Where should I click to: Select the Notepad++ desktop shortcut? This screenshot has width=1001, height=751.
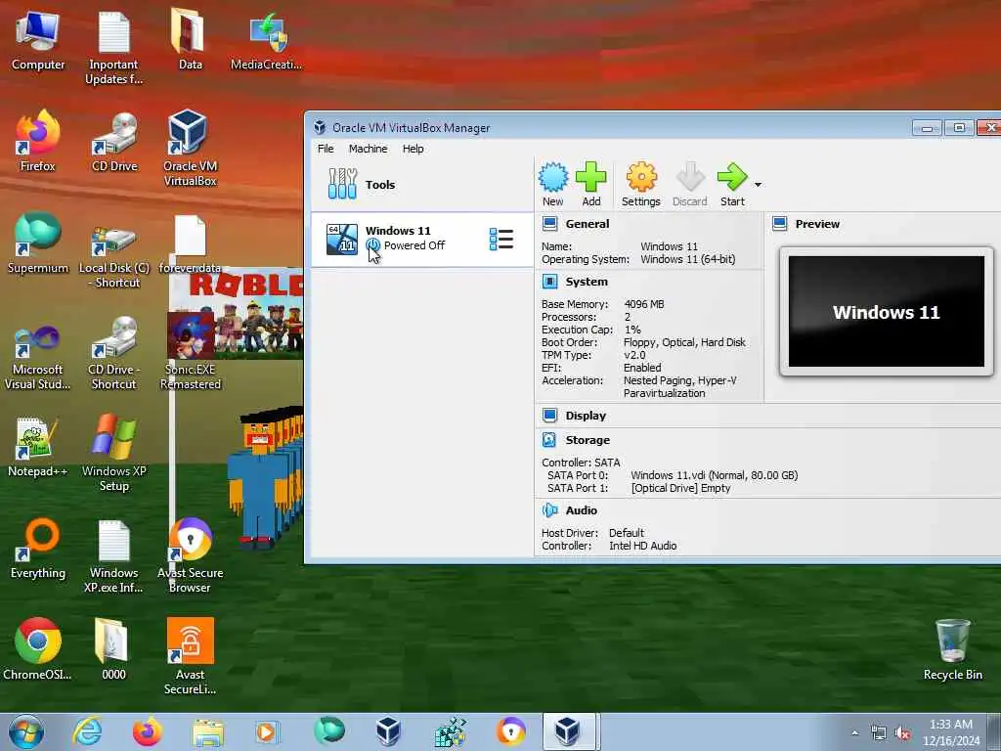click(38, 447)
